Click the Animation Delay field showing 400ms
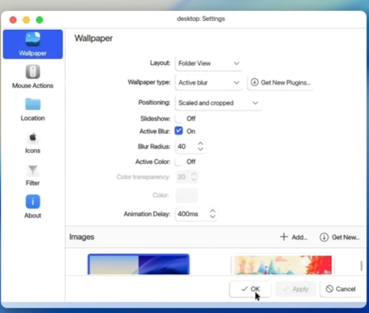Image resolution: width=369 pixels, height=313 pixels. pyautogui.click(x=197, y=214)
